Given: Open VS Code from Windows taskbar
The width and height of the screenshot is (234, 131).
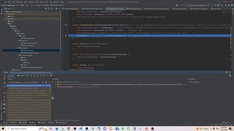Looking at the screenshot, I should tap(81, 128).
